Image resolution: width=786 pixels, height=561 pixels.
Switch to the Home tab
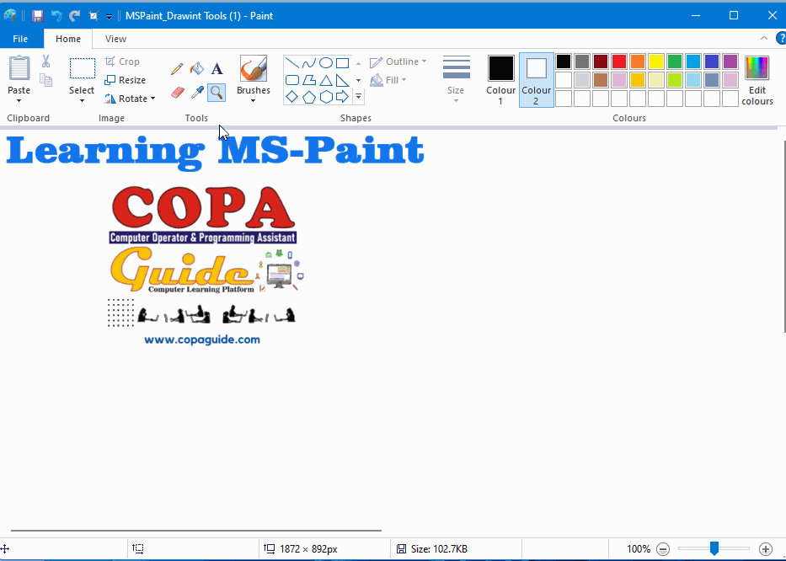click(x=68, y=39)
